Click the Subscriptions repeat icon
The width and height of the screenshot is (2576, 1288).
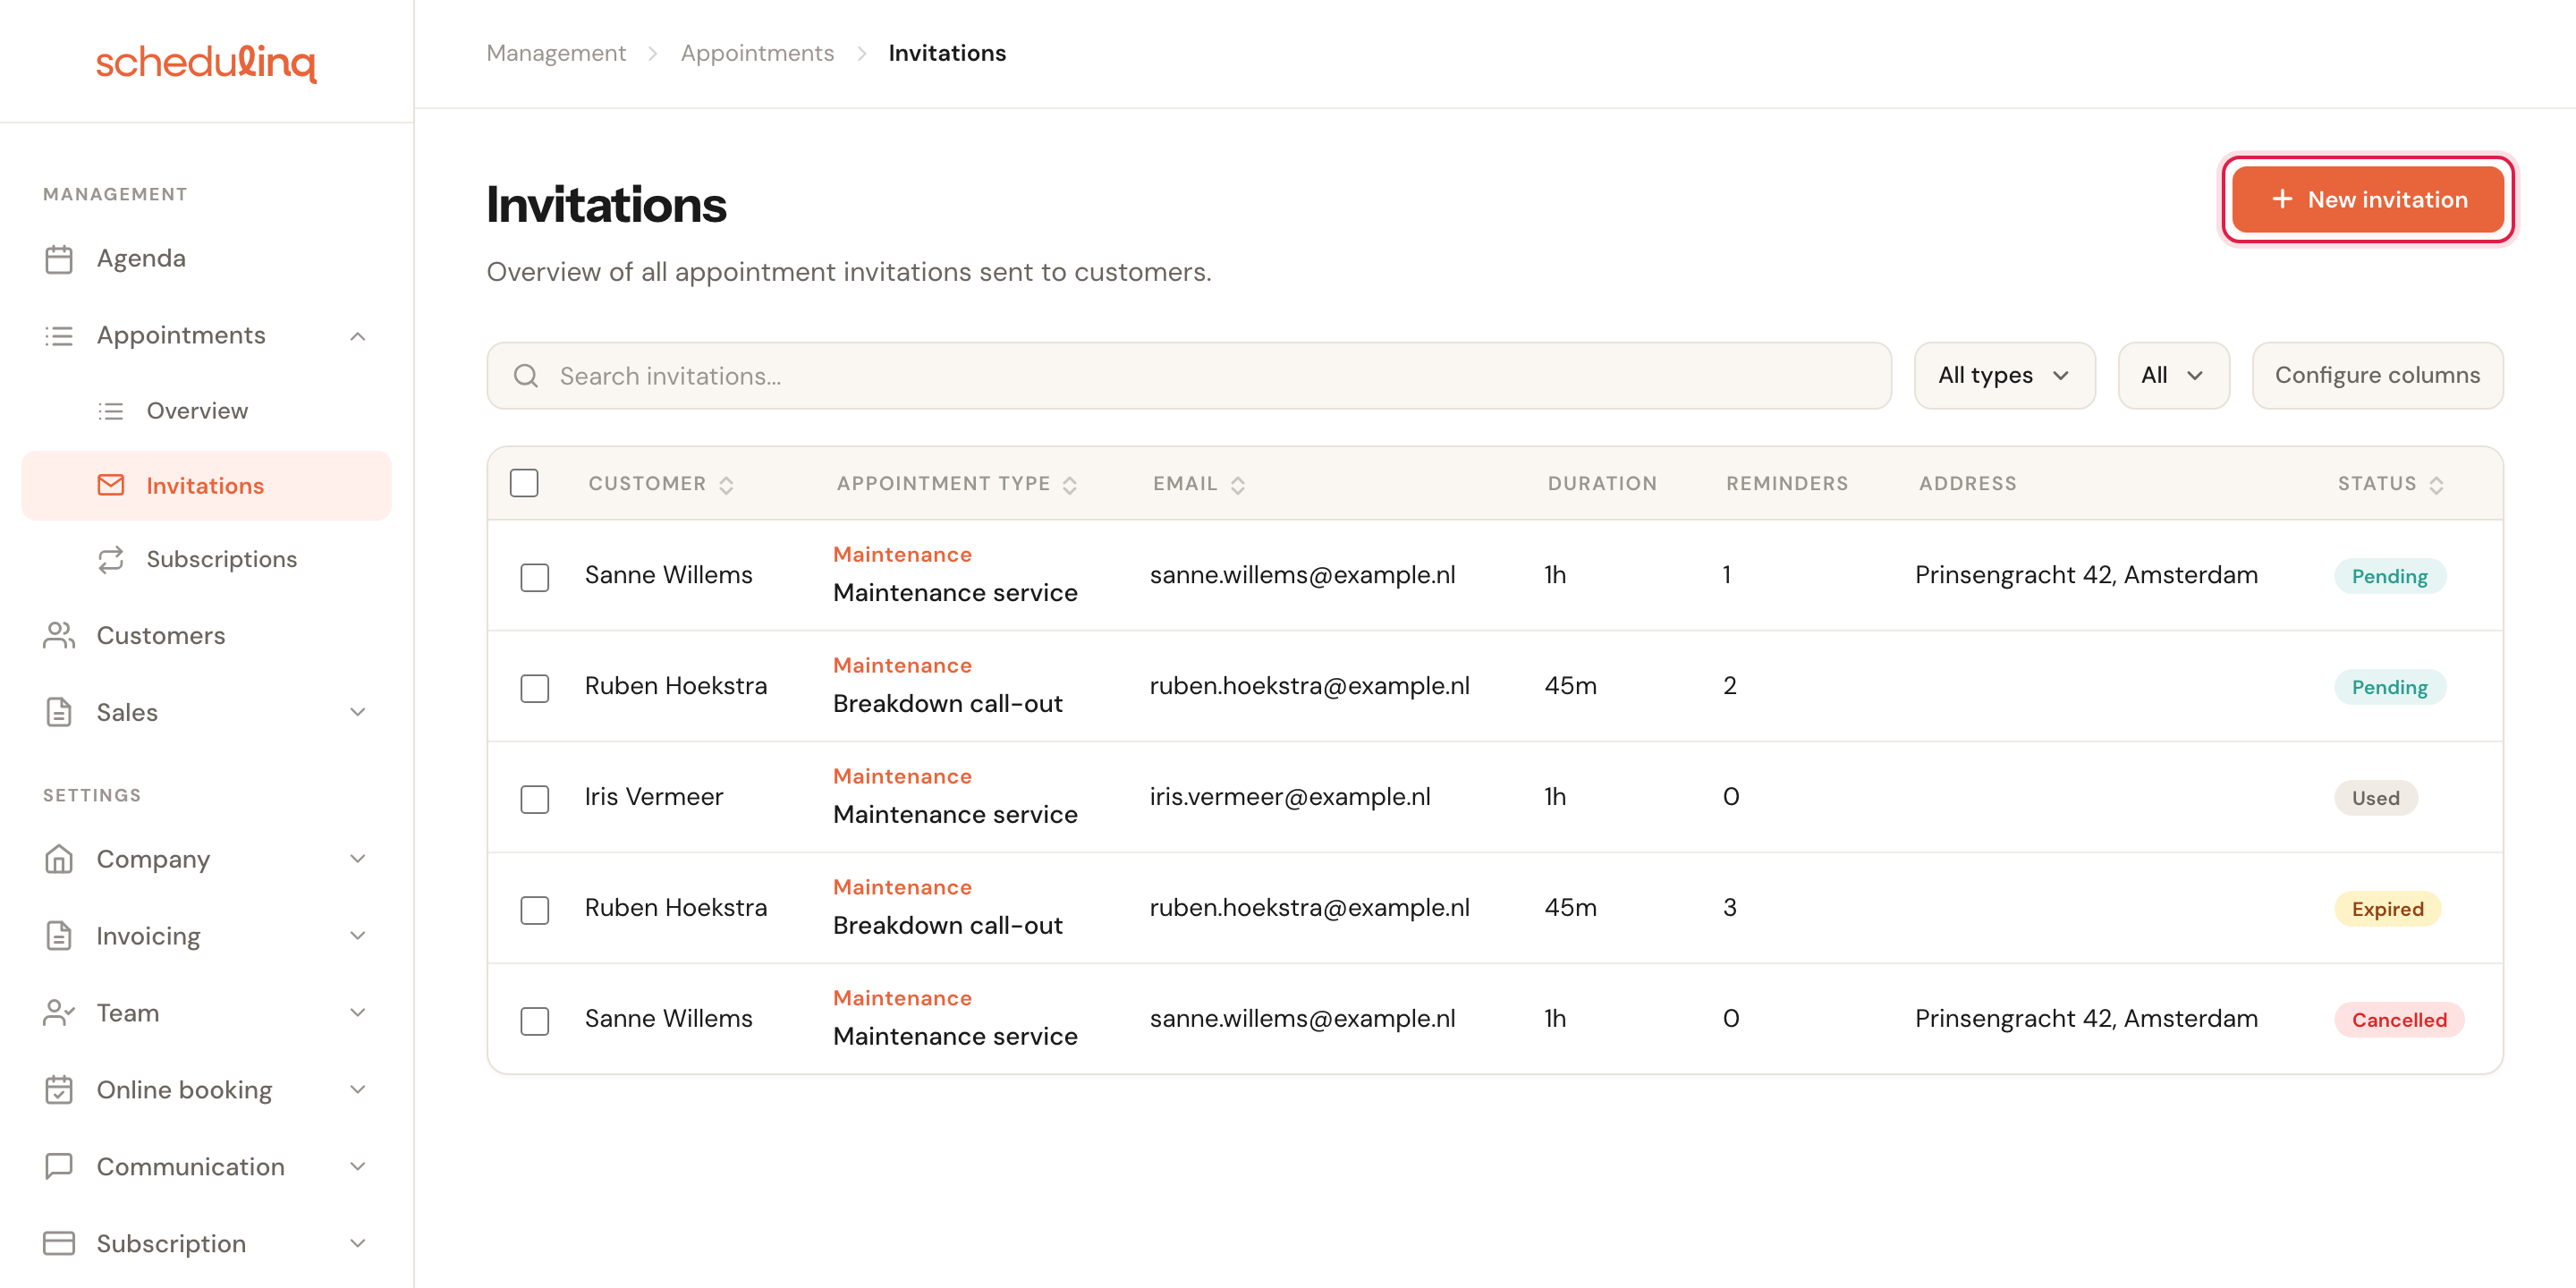click(111, 559)
